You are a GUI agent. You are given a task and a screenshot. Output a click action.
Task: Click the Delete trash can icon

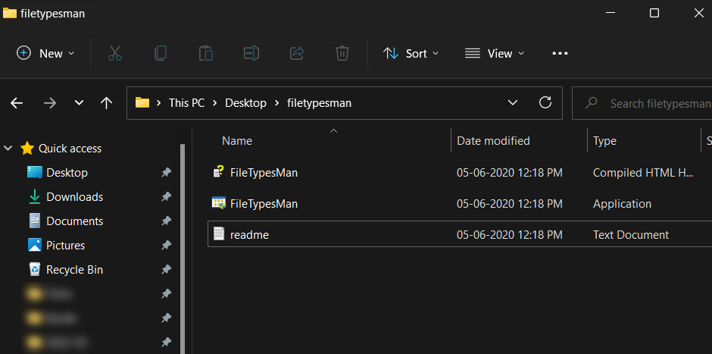coord(342,53)
